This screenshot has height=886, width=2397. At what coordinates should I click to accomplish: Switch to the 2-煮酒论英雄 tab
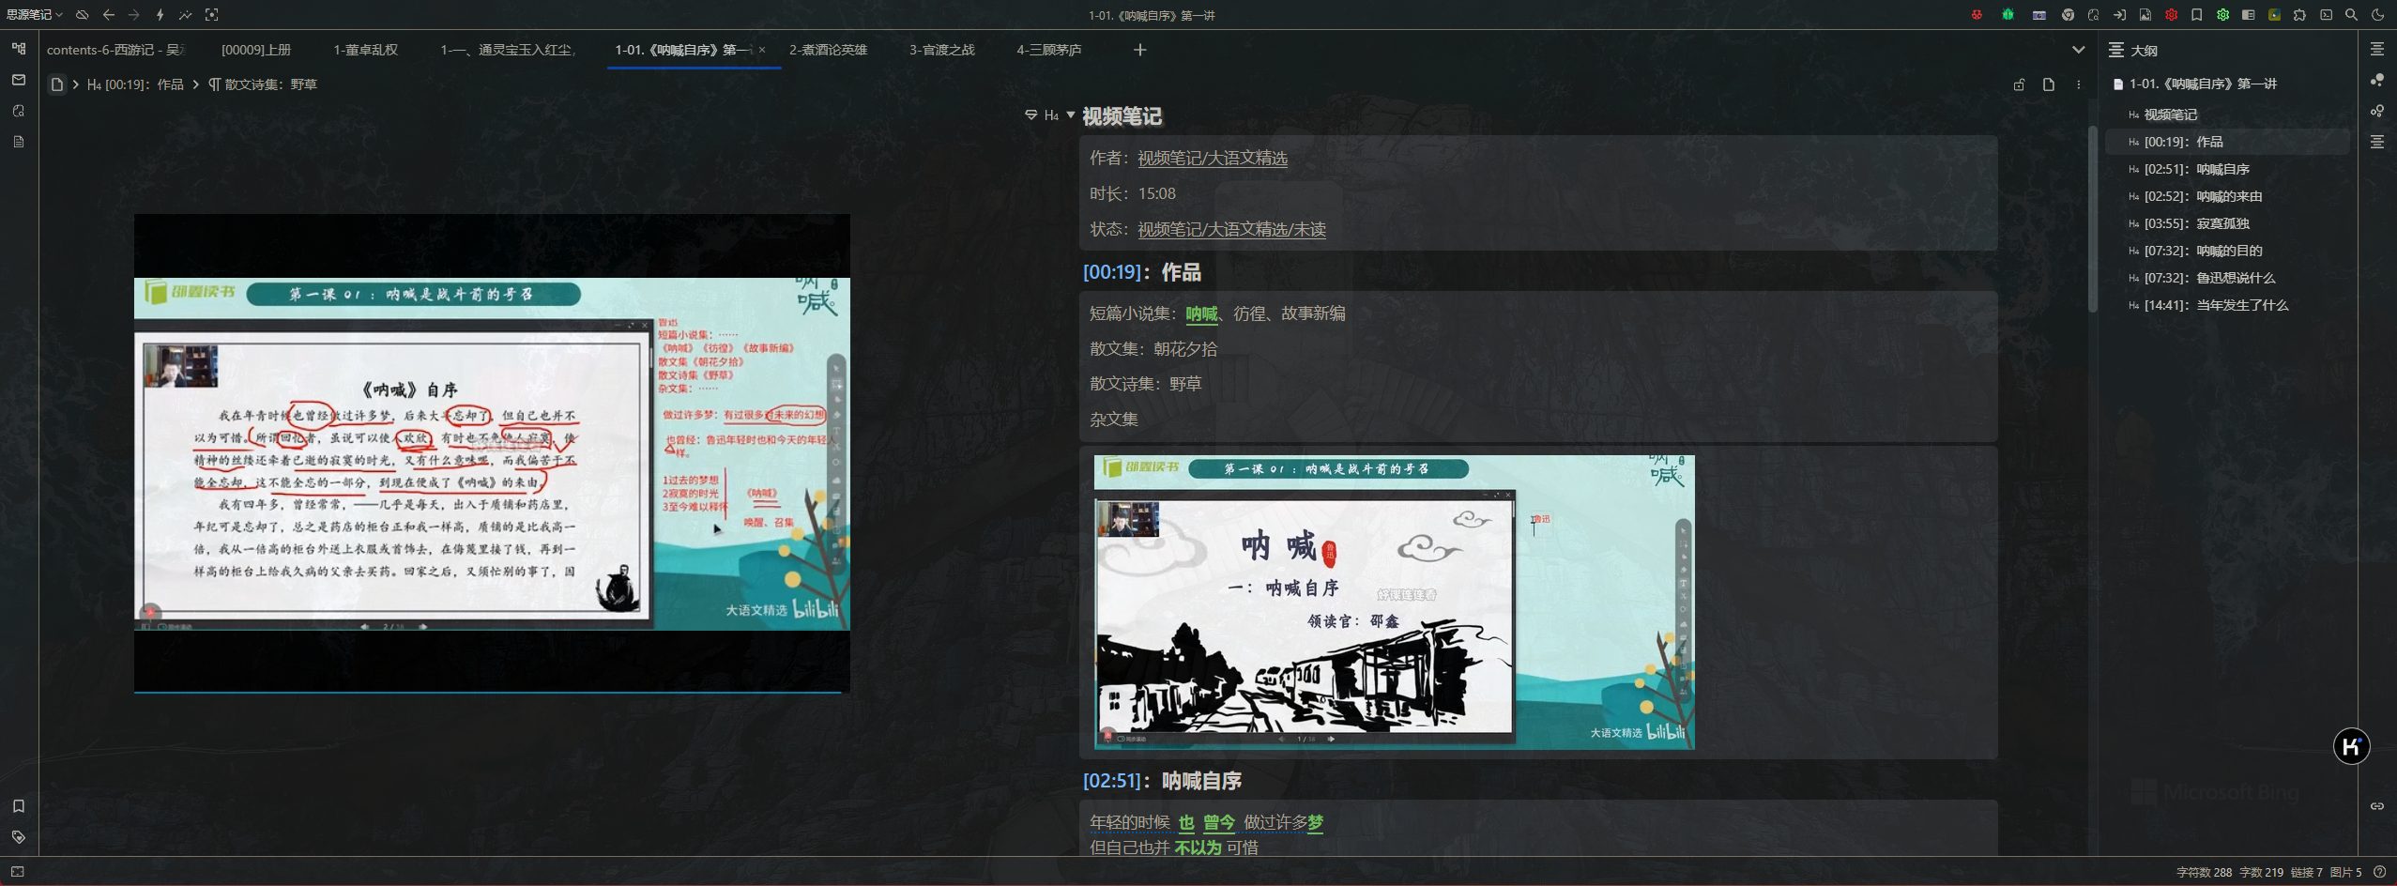pyautogui.click(x=828, y=50)
